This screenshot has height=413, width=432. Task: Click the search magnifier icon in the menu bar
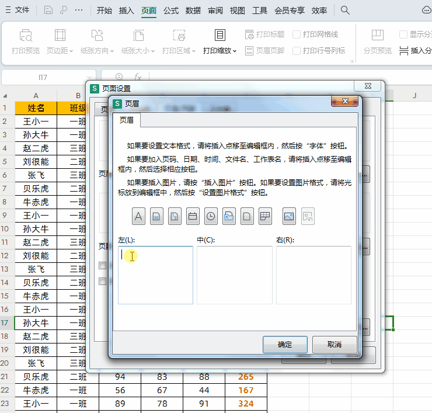tap(345, 11)
